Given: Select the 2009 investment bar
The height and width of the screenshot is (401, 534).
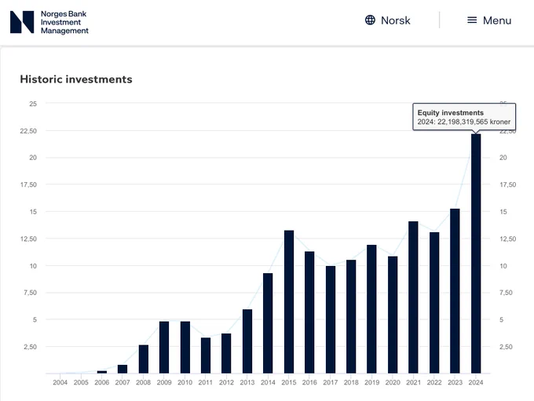Looking at the screenshot, I should pos(164,347).
